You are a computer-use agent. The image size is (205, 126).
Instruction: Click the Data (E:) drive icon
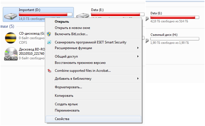[82, 15]
